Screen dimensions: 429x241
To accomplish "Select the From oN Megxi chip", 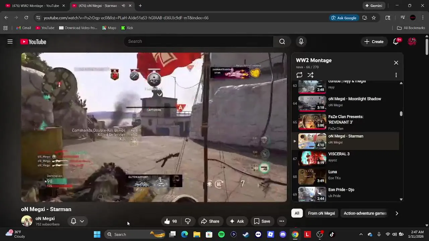I will tap(321, 213).
